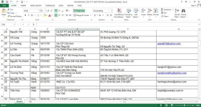Switch to the REVIEW tab

coord(70,6)
